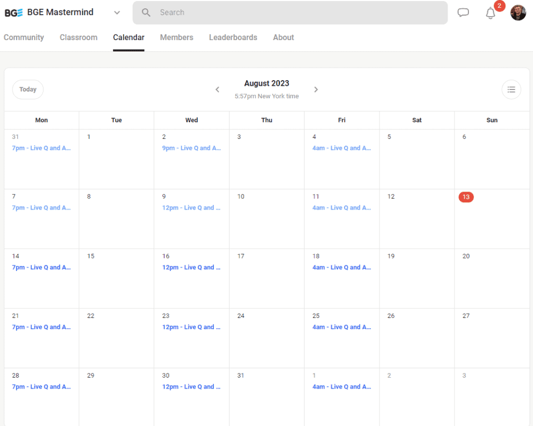
Task: Open the July 31 7pm Live Q and A event
Action: tap(42, 148)
